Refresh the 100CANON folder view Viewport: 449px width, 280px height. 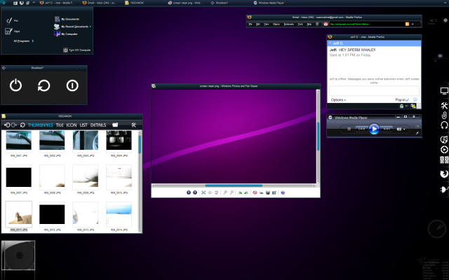22,125
